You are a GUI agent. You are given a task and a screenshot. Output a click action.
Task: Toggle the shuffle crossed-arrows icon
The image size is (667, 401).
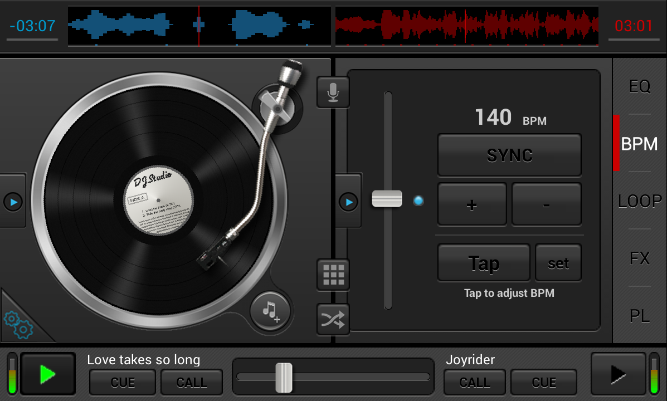[x=333, y=319]
